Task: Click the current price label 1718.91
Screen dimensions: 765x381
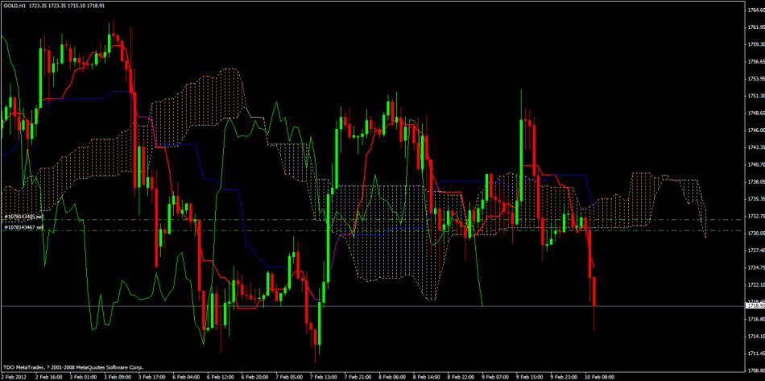Action: click(x=755, y=306)
